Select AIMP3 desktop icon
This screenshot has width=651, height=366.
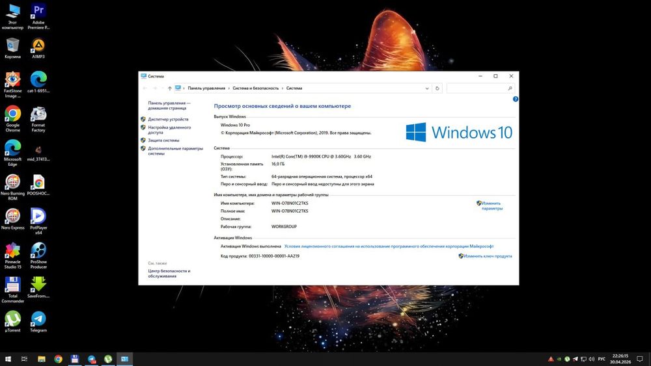click(x=38, y=48)
